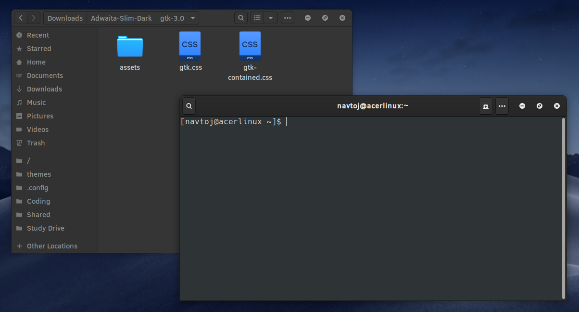This screenshot has width=579, height=312.
Task: Toggle list view in file manager
Action: [257, 18]
